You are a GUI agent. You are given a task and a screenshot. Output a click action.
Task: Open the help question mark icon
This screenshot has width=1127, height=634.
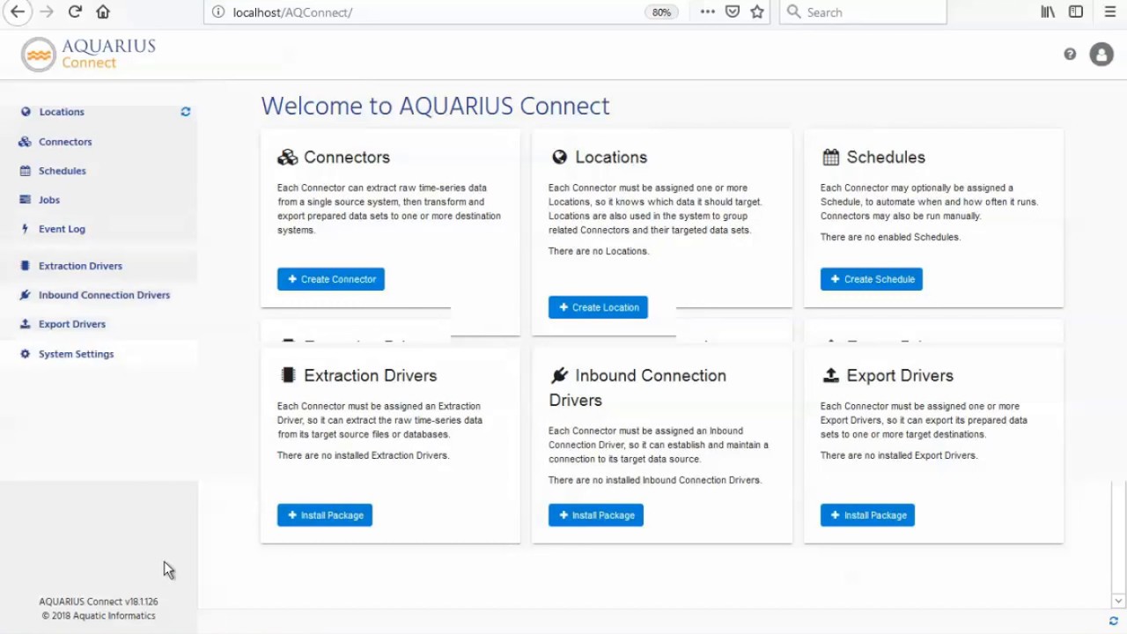tap(1070, 55)
